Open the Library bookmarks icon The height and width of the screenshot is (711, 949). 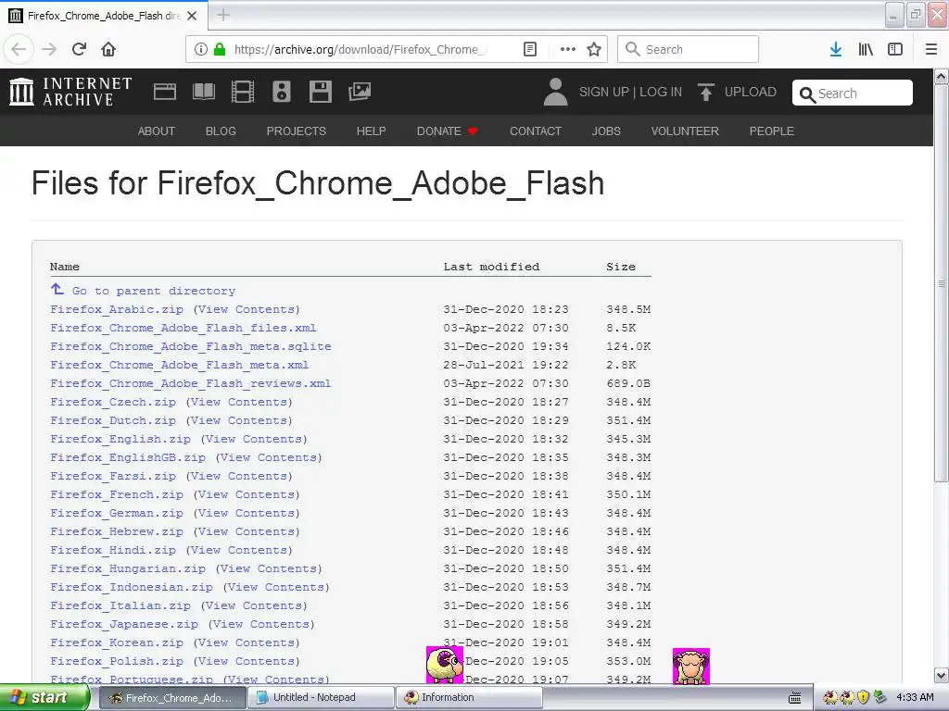tap(866, 49)
